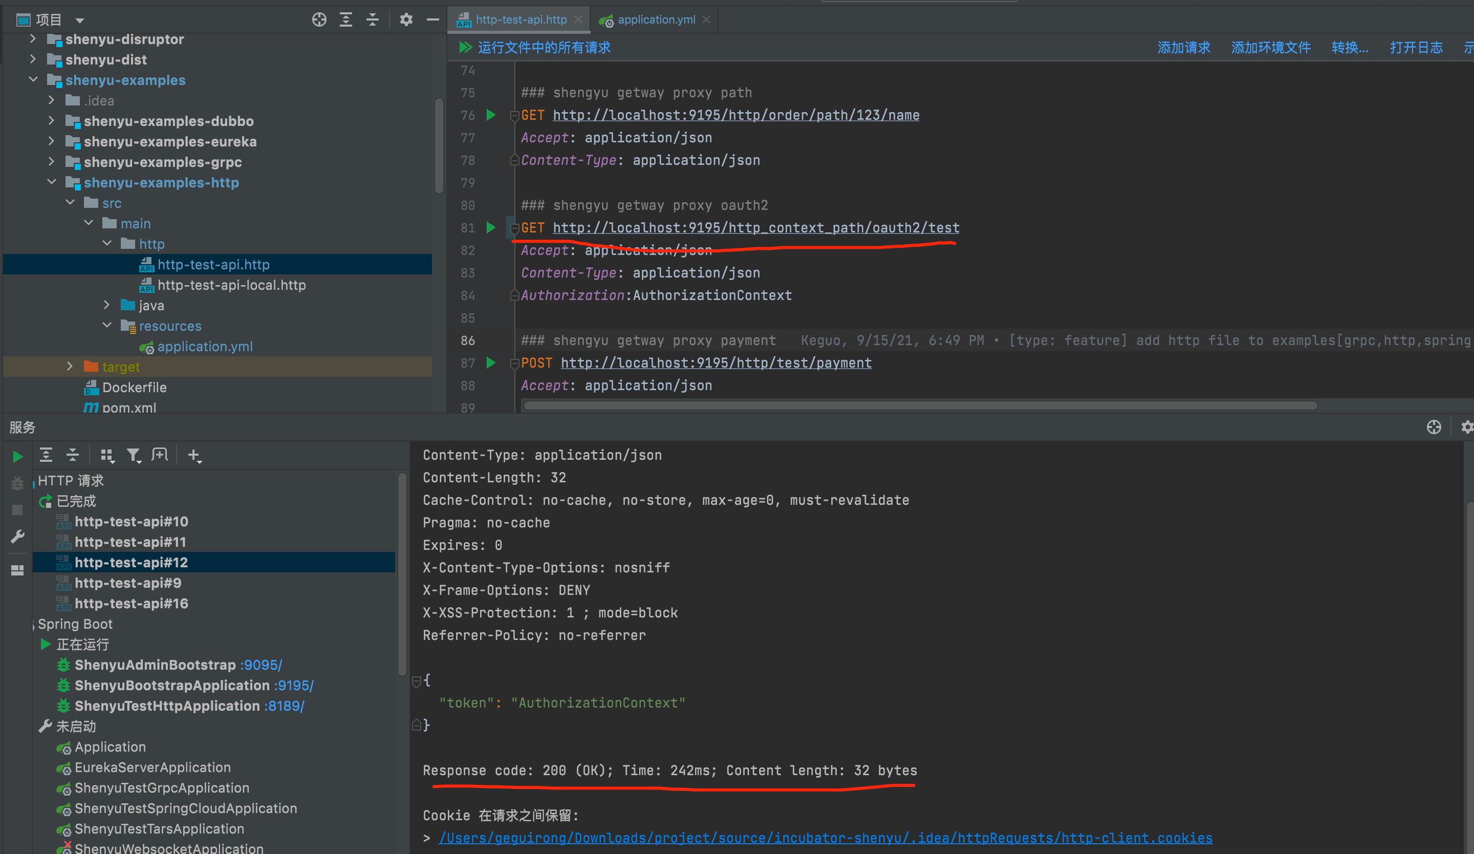Fold the request block at line 87
This screenshot has width=1474, height=854.
click(x=514, y=363)
